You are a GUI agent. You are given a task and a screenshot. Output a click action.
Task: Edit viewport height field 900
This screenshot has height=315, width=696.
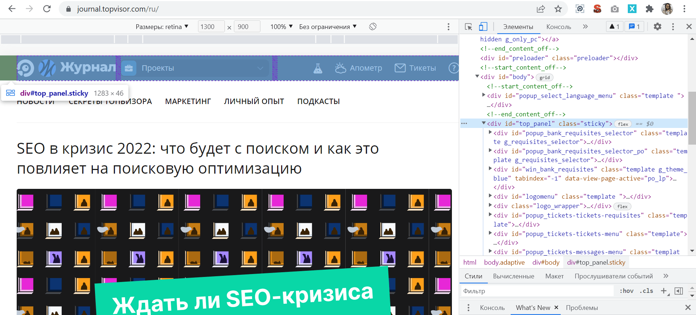[247, 26]
